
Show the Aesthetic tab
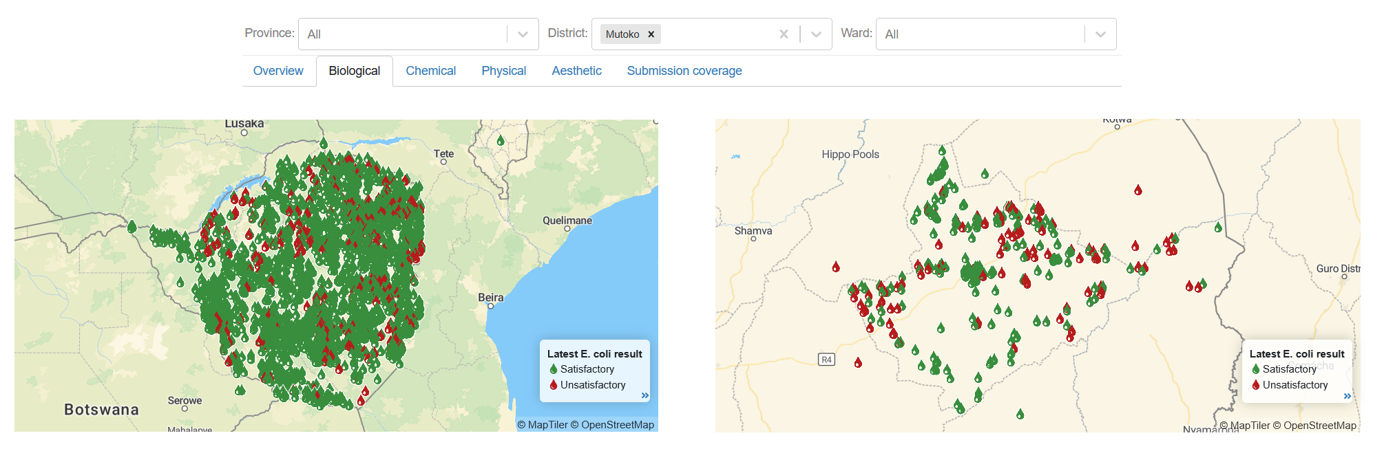click(577, 71)
